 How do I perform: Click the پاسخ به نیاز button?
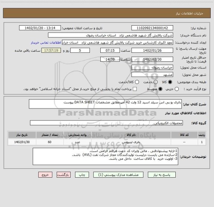click(162, 175)
